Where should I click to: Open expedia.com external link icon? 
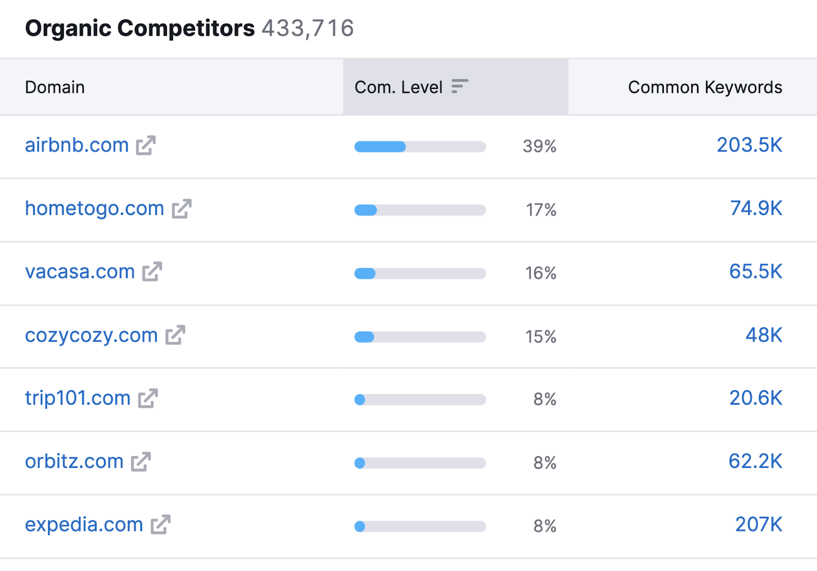[160, 525]
